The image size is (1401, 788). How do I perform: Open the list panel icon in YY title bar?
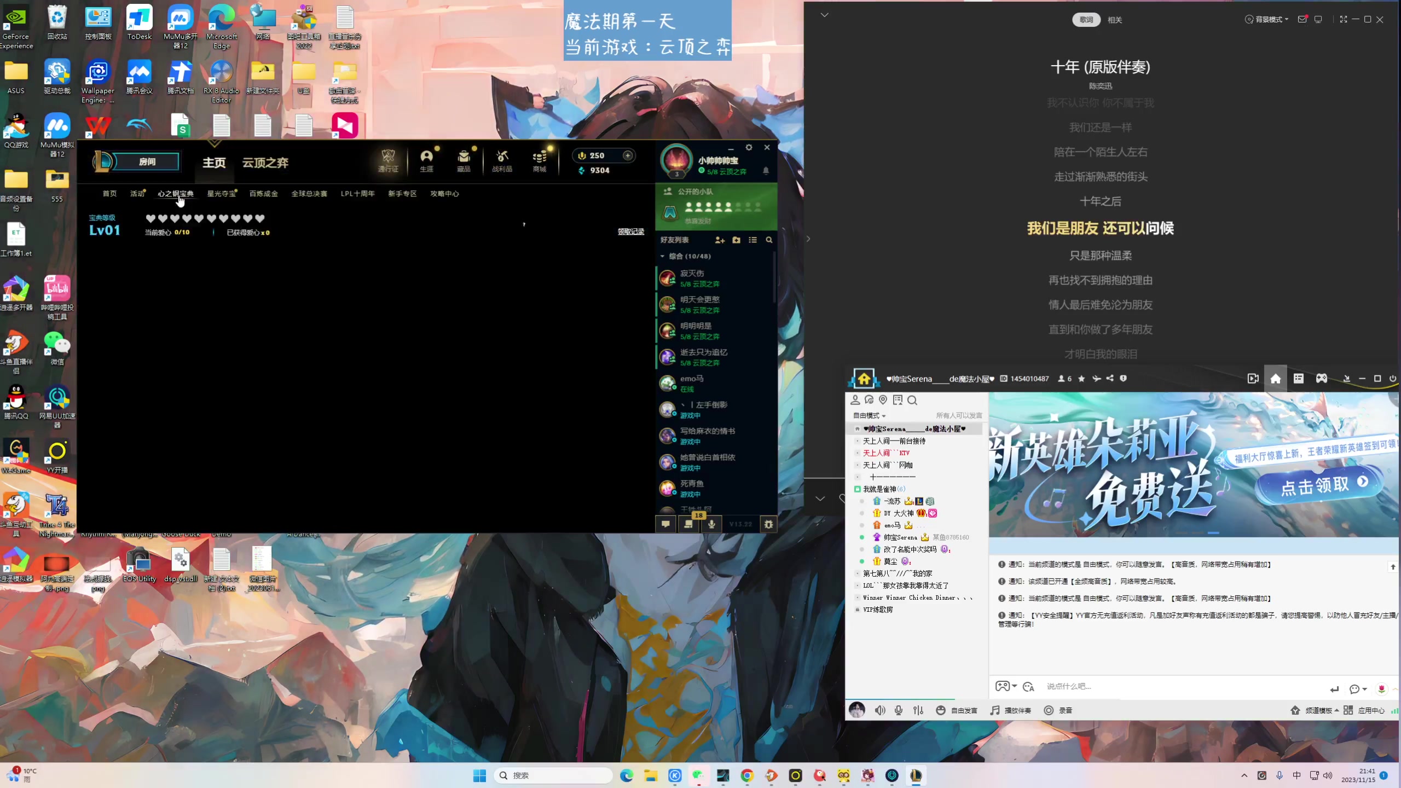[x=1299, y=379]
